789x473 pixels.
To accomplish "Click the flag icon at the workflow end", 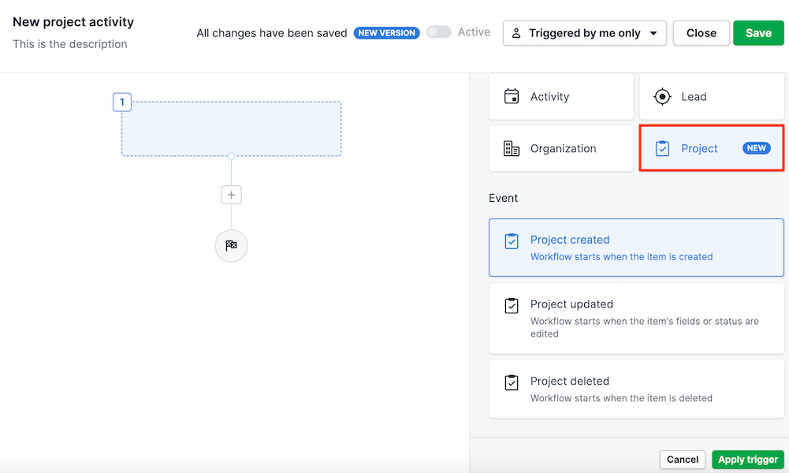I will pyautogui.click(x=231, y=246).
